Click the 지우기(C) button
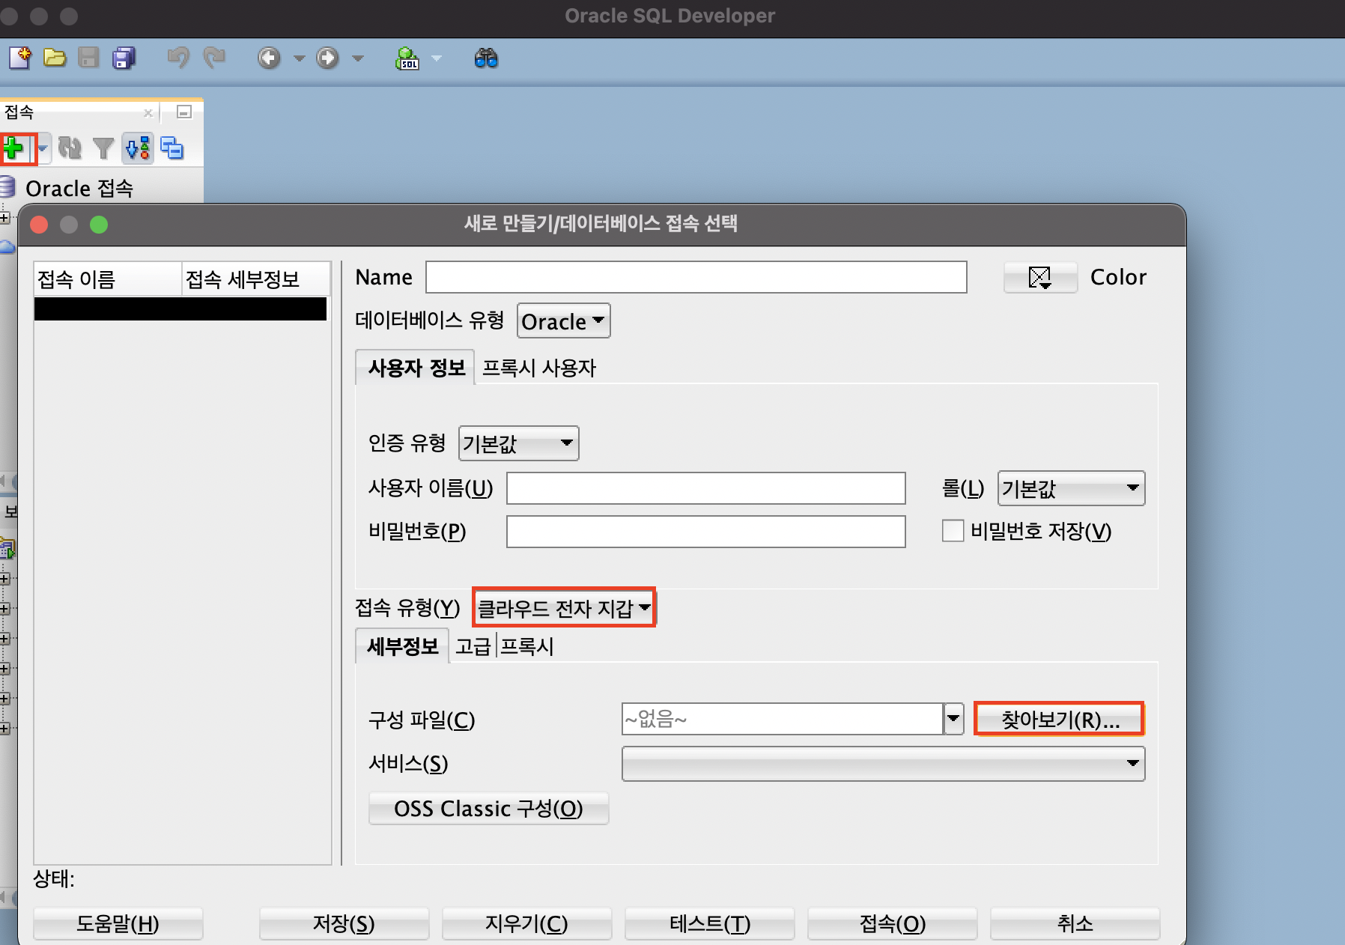Image resolution: width=1345 pixels, height=945 pixels. pos(526,923)
